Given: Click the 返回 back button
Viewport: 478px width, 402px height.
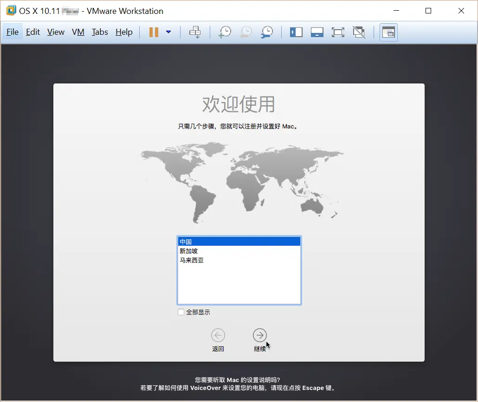Looking at the screenshot, I should [218, 335].
